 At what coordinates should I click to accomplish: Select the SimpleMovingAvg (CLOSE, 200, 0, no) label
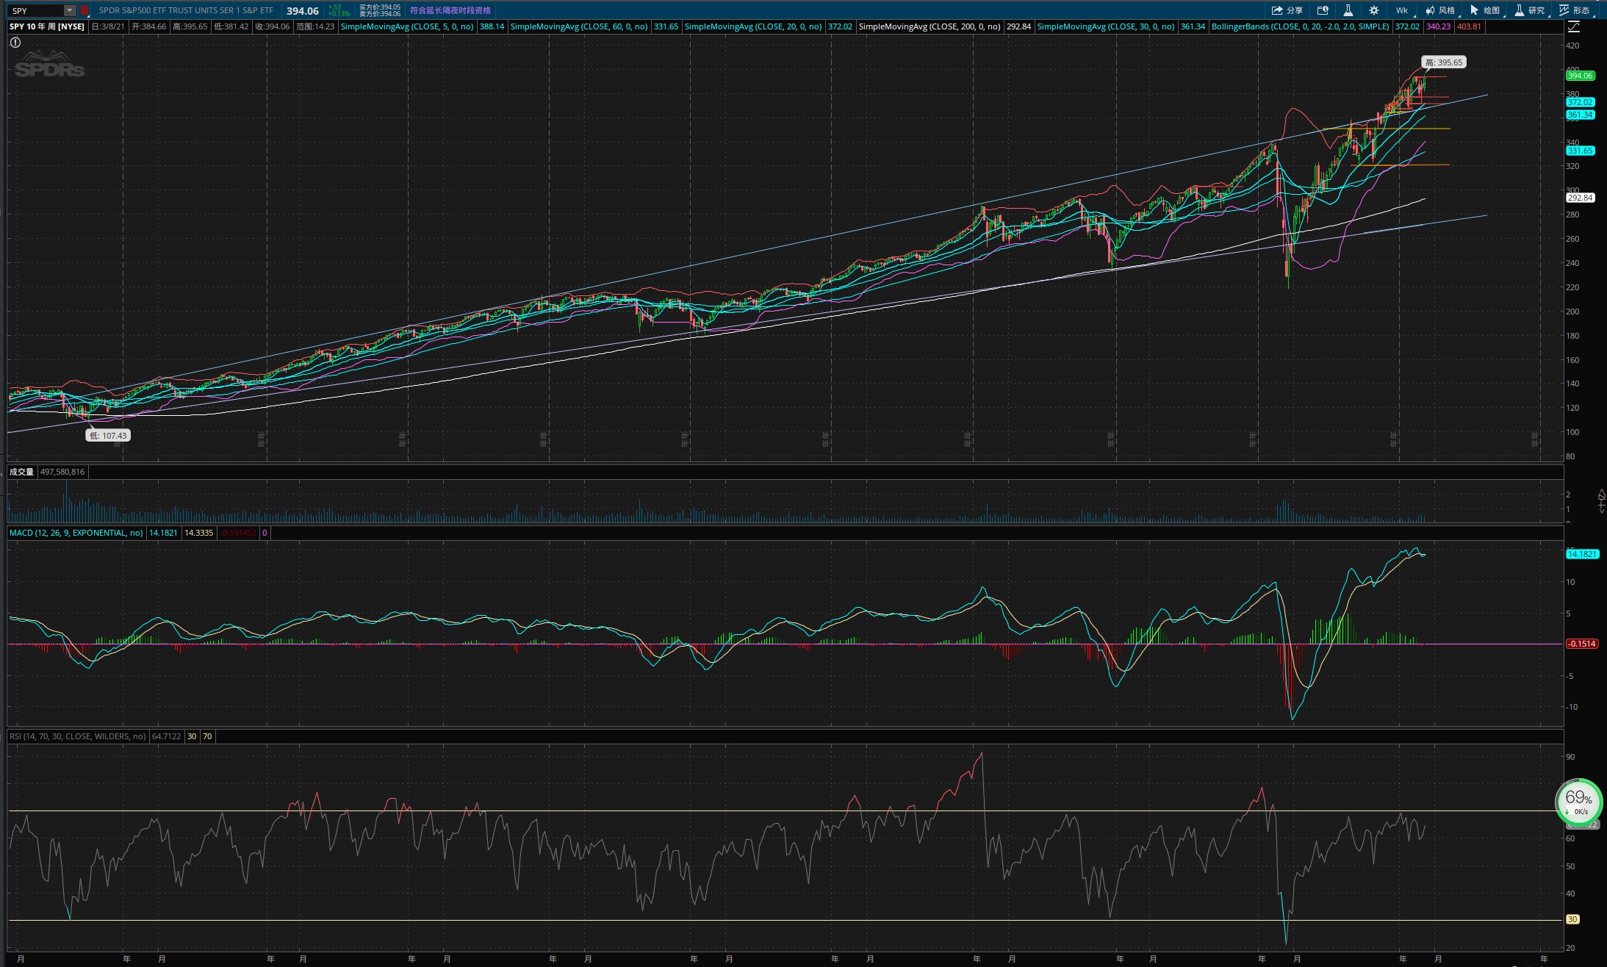point(930,26)
